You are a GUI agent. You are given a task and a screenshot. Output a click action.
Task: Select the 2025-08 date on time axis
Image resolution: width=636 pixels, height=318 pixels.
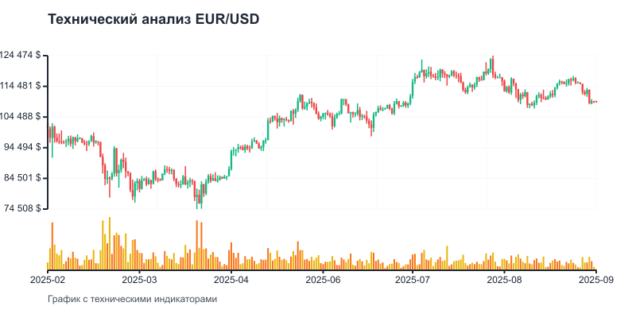[x=506, y=280]
